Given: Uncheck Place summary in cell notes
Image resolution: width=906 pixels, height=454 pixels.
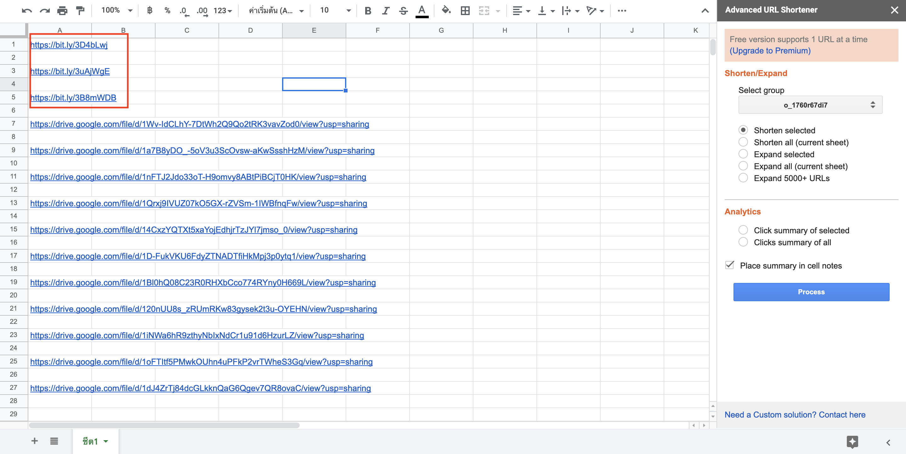Looking at the screenshot, I should (x=730, y=265).
